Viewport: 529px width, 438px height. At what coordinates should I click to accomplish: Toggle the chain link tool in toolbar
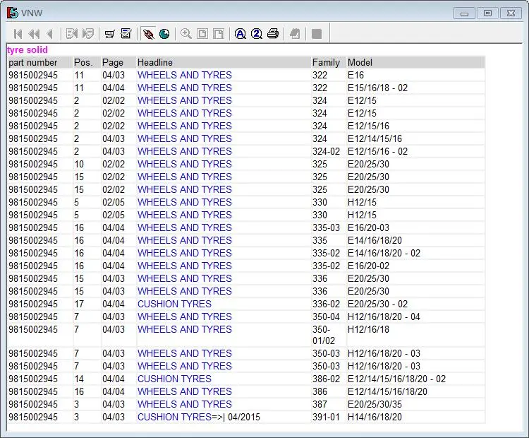pos(148,34)
